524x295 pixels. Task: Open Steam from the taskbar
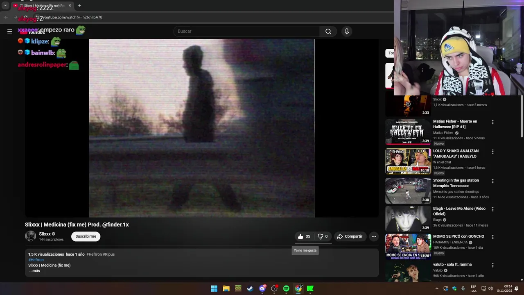pyautogui.click(x=250, y=289)
